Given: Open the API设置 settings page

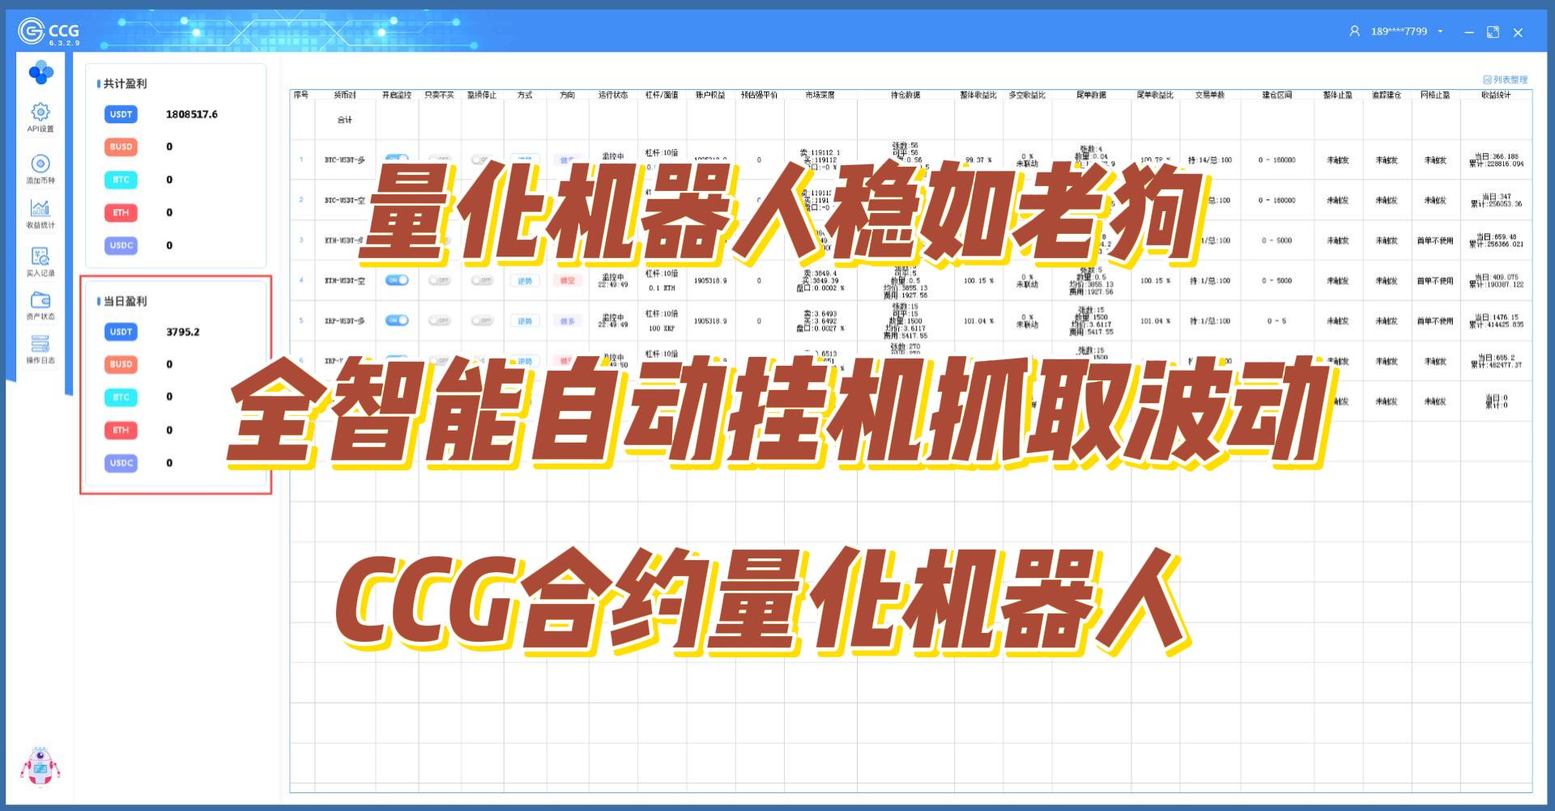Looking at the screenshot, I should click(x=40, y=117).
